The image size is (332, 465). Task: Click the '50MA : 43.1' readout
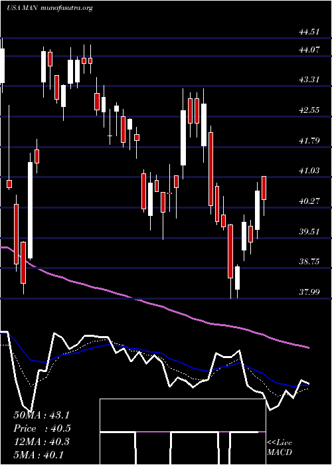(x=42, y=415)
